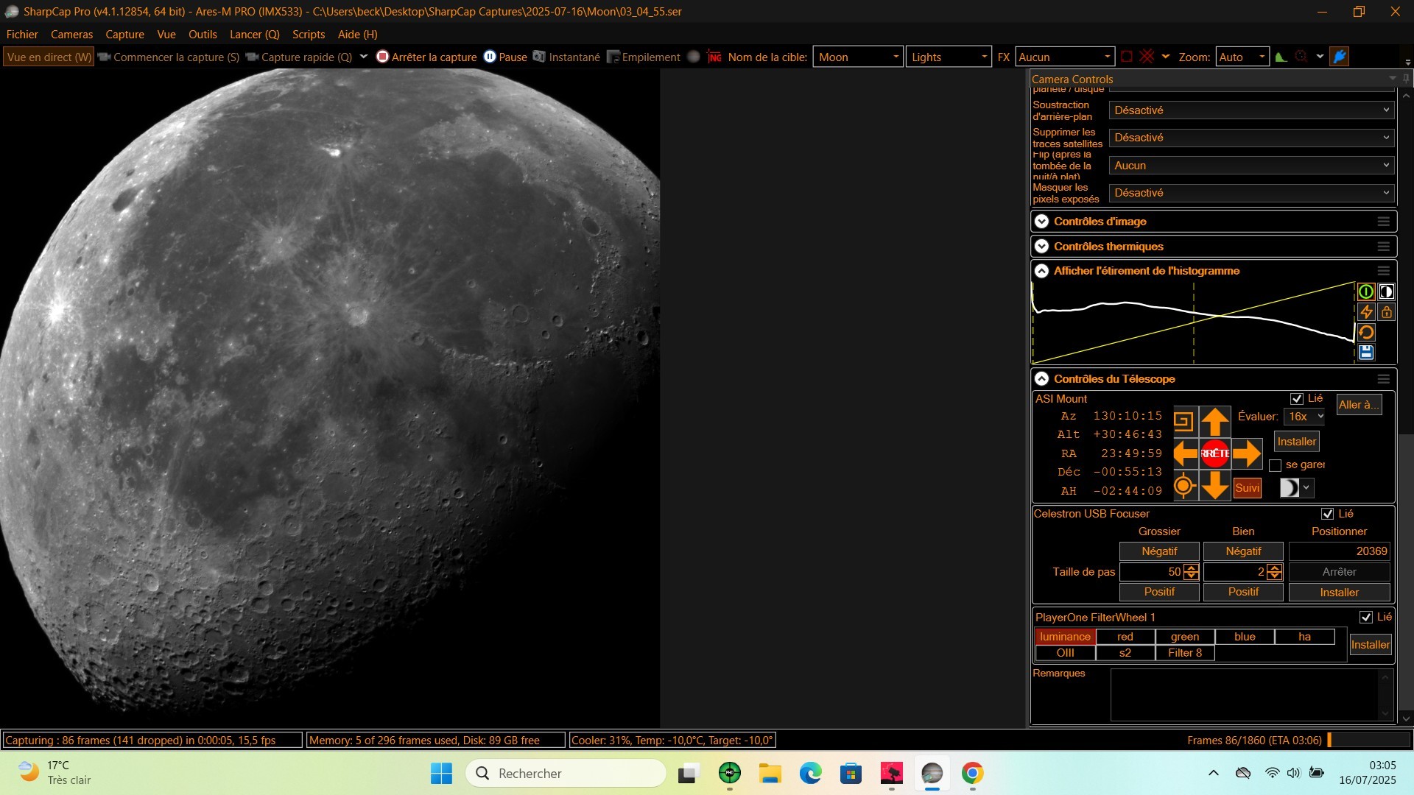Screen dimensions: 1414x795
Task: Select the OIII filter
Action: click(1065, 653)
